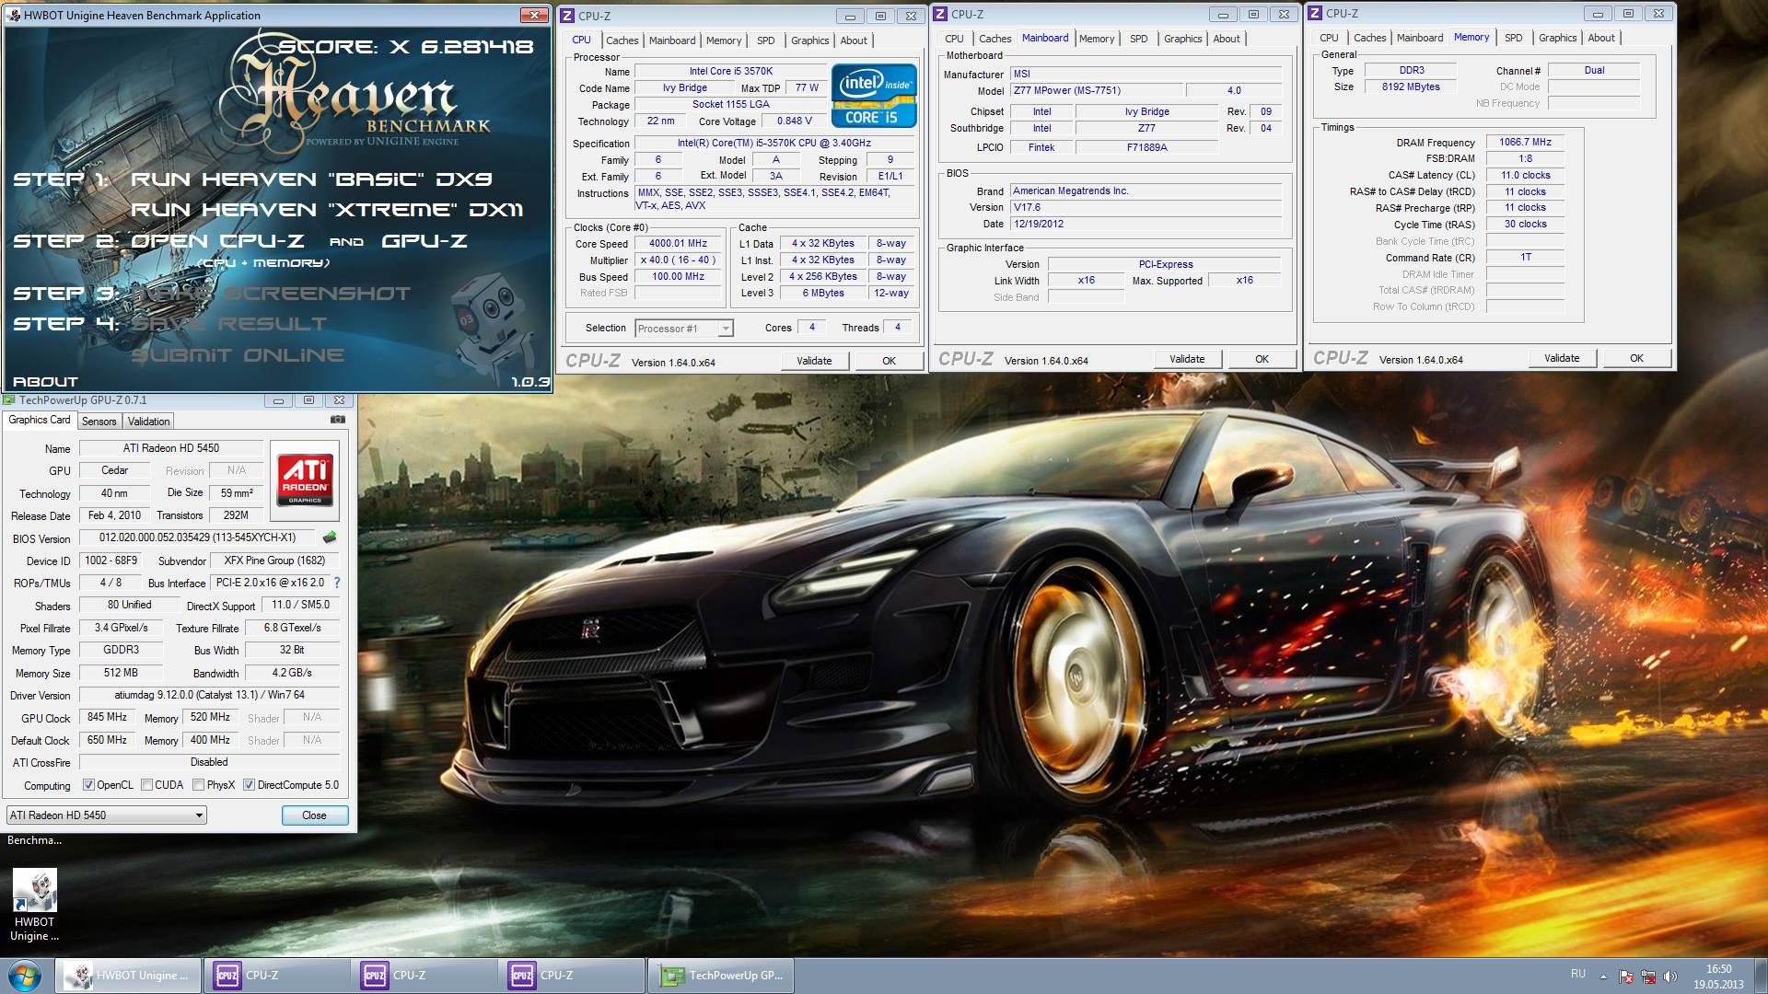Click OK in the Mainboard CPU-Z window
Screen dimensions: 1768x994
pos(1262,359)
